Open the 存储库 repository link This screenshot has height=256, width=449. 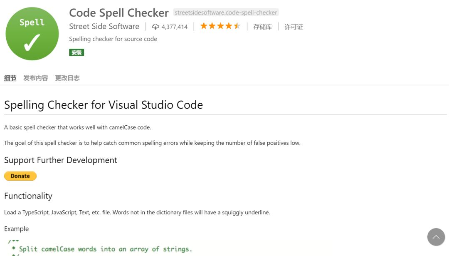click(262, 27)
